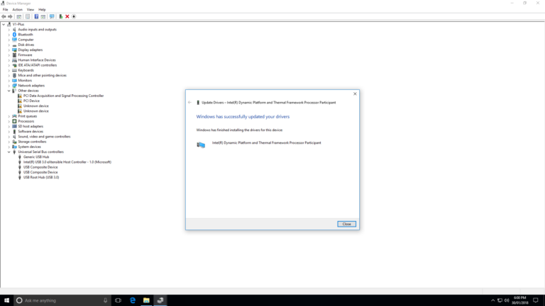Open File Explorer from the taskbar
Viewport: 545px width, 306px height.
(146, 300)
